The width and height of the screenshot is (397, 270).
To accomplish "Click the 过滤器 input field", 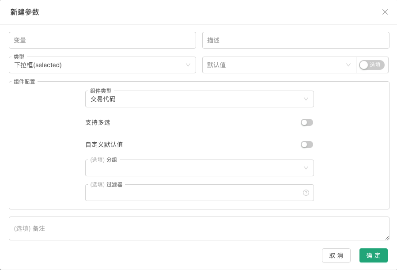I will point(193,193).
